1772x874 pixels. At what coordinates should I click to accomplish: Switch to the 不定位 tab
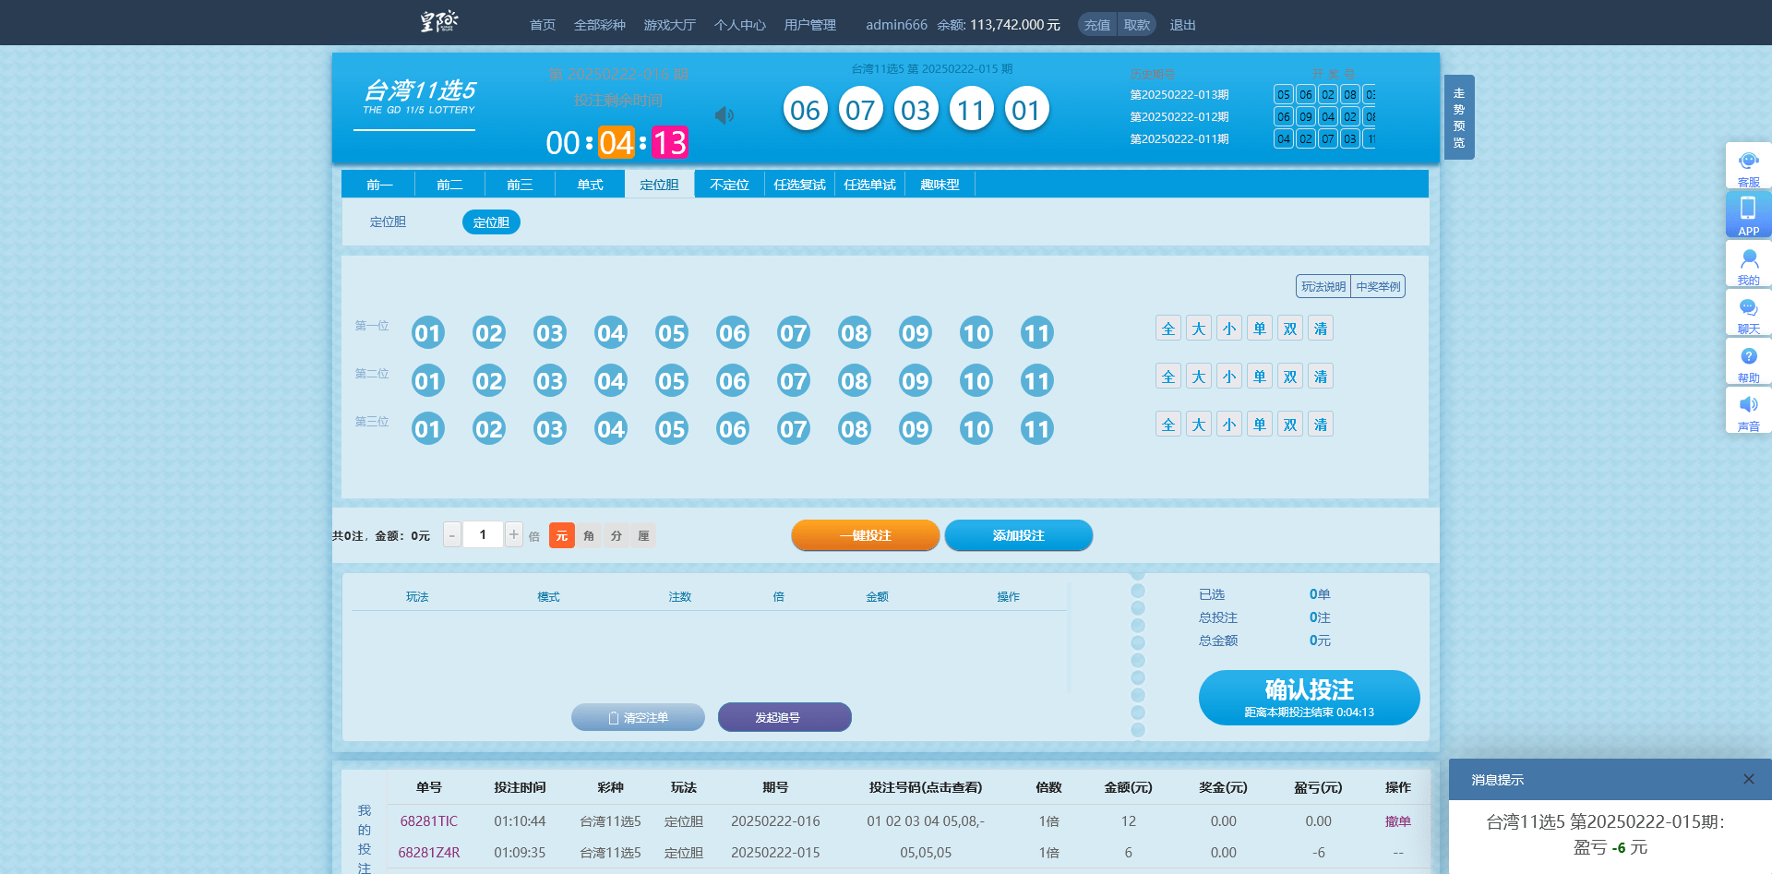(729, 185)
